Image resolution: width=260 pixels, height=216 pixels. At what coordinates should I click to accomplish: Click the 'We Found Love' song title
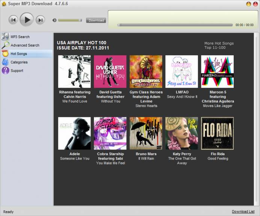click(75, 101)
